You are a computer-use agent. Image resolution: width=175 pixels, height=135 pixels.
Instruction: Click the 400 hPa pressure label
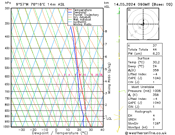point(8,37)
